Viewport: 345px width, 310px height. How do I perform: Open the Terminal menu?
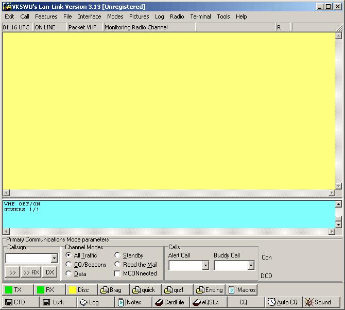coord(200,16)
